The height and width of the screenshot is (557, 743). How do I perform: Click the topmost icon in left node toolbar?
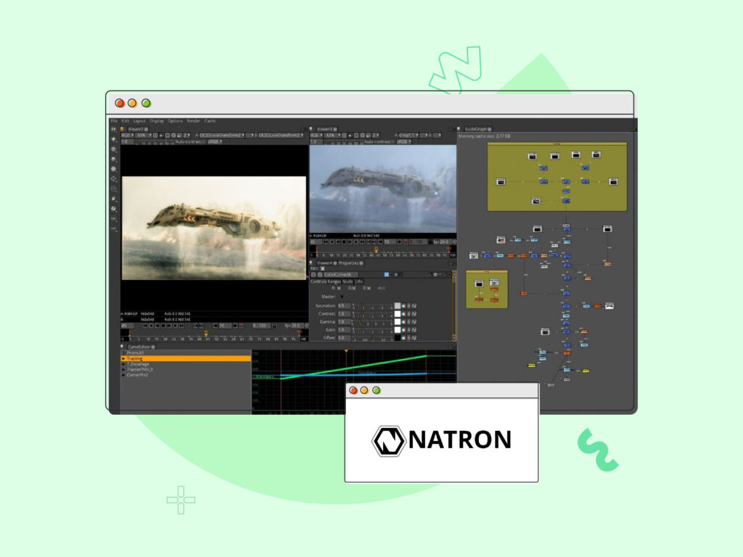tap(114, 129)
